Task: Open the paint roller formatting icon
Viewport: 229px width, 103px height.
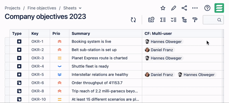Action: tap(195, 20)
